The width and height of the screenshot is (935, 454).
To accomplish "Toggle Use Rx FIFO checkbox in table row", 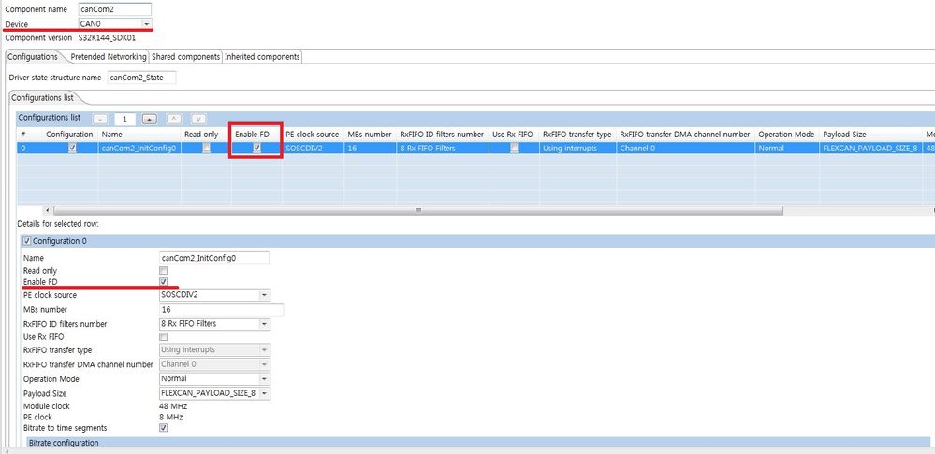I will (x=514, y=149).
